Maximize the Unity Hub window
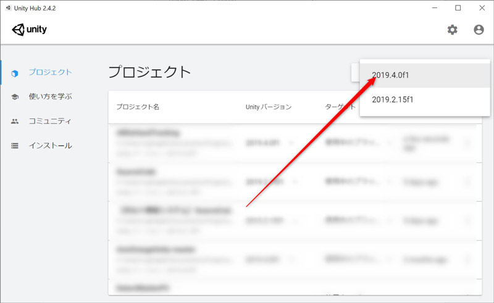This screenshot has height=303, width=494. coord(458,8)
